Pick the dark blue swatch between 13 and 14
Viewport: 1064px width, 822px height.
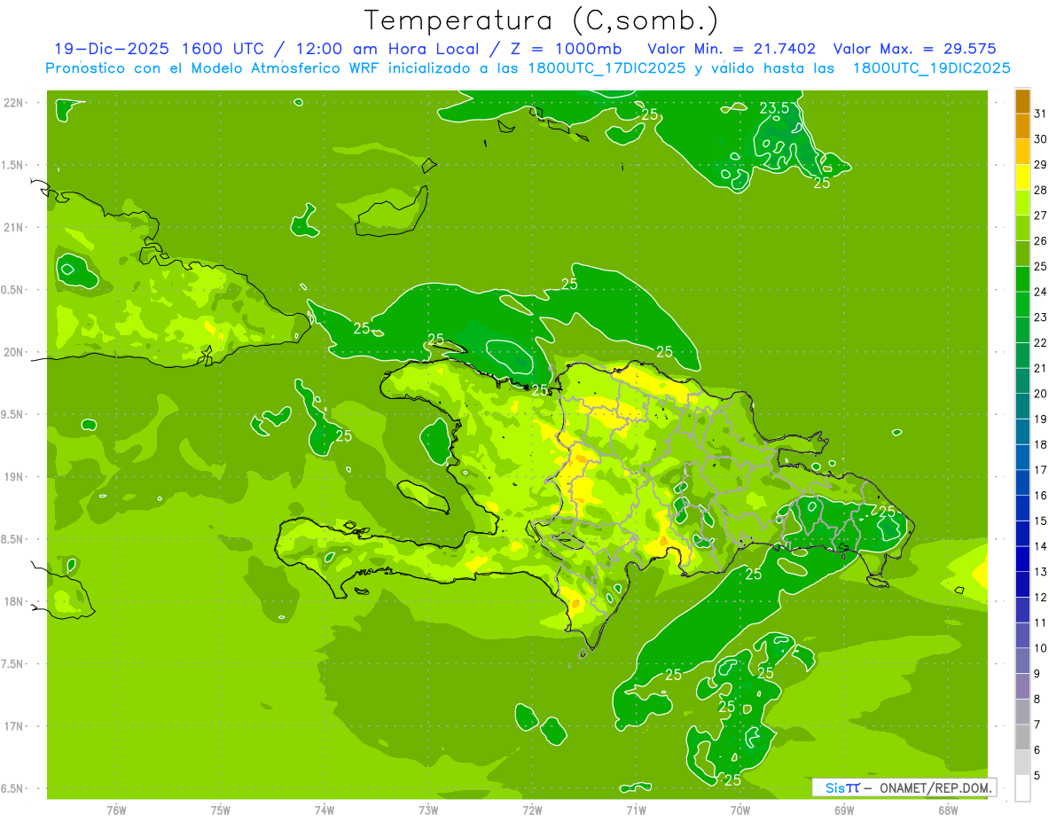(1022, 559)
